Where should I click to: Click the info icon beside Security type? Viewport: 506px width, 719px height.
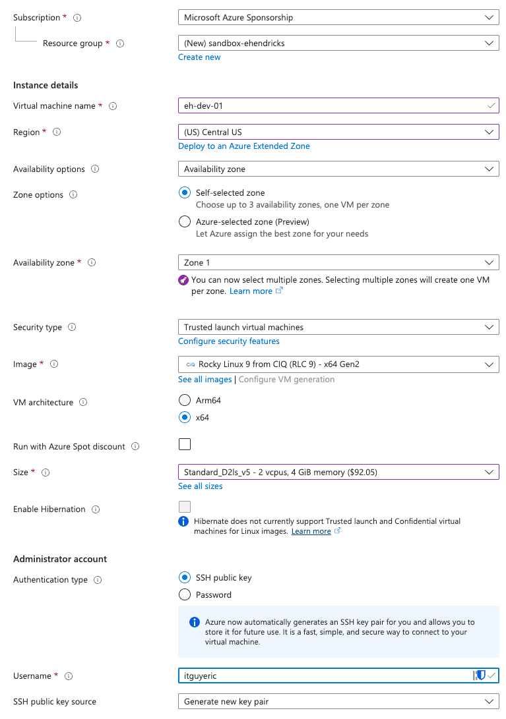(x=72, y=328)
